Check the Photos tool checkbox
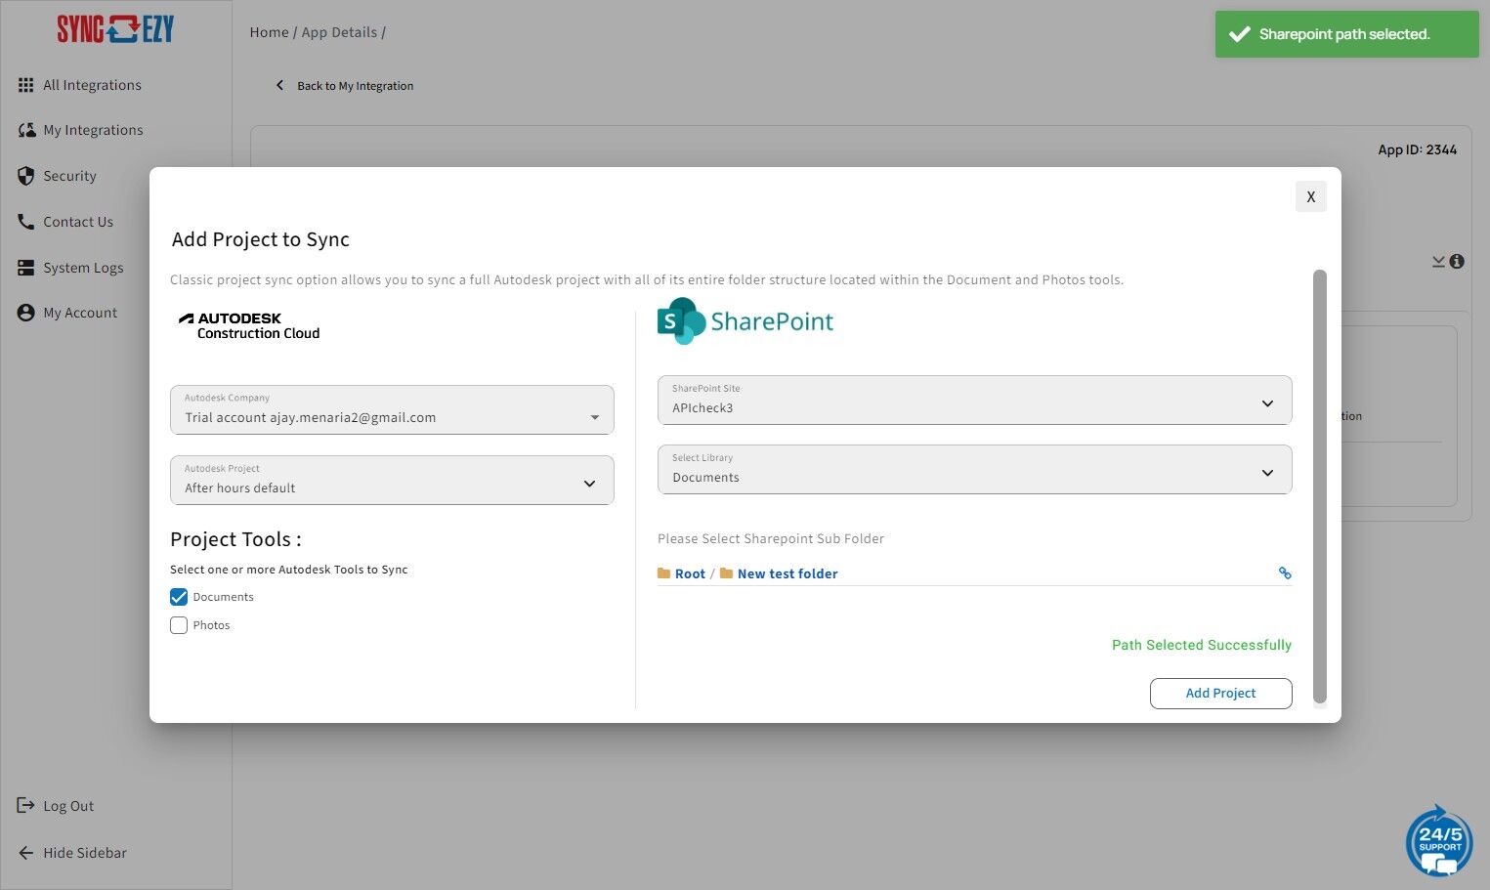 tap(179, 625)
